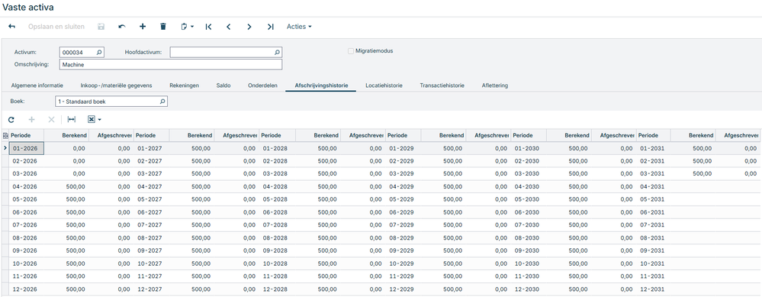The image size is (762, 297).
Task: Click the save disk icon
Action: tap(101, 27)
